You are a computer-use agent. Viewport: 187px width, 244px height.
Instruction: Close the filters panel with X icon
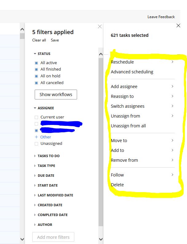pos(99,27)
